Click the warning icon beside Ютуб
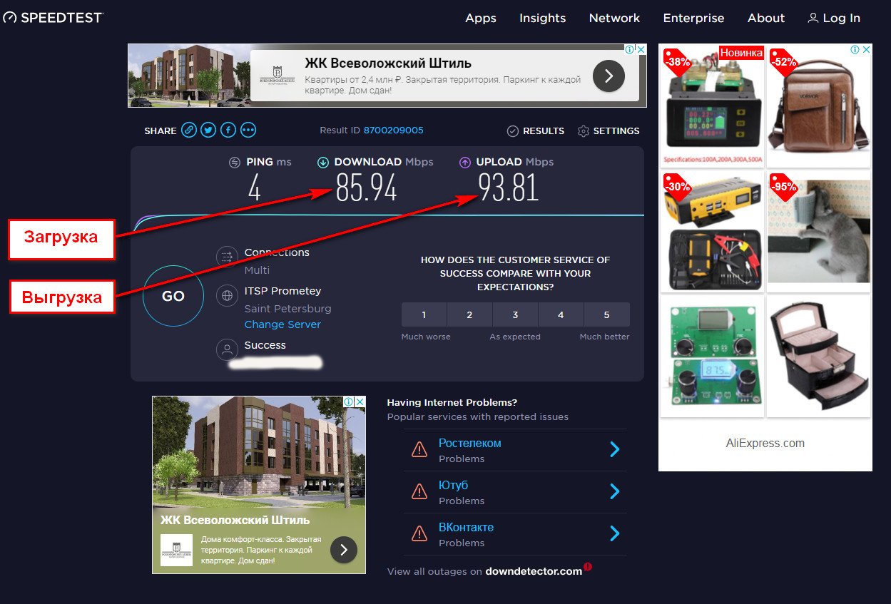891x604 pixels. (419, 491)
